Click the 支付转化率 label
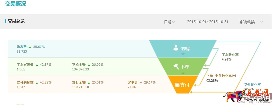 (x=252, y=85)
